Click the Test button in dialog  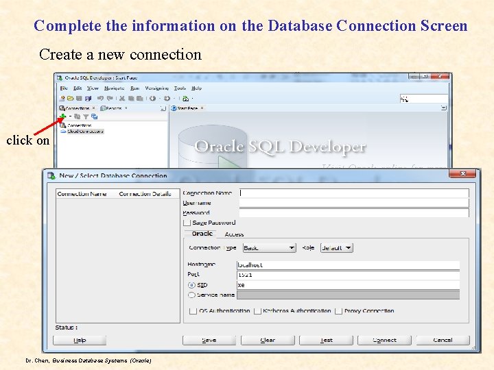click(x=327, y=340)
